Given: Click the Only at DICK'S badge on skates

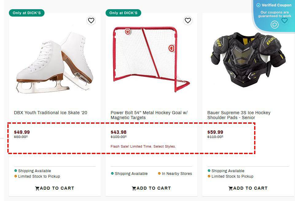Looking at the screenshot, I should 26,13.
